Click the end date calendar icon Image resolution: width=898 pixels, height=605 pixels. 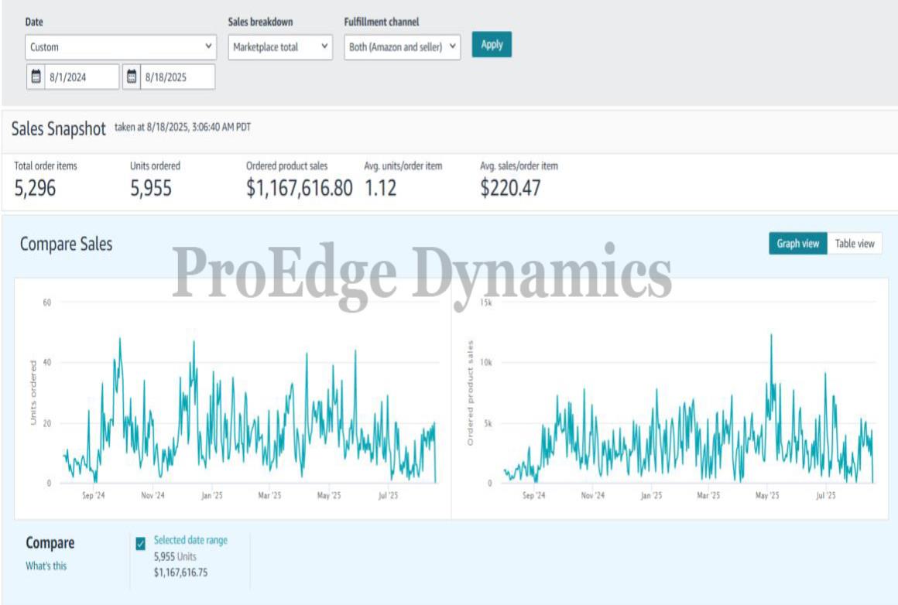[x=132, y=77]
